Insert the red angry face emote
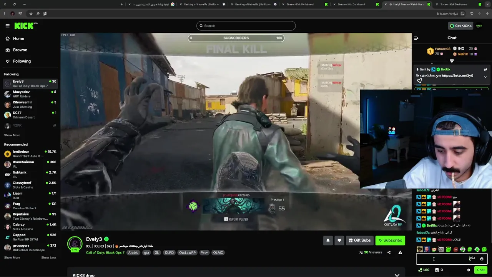Image resolution: width=492 pixels, height=277 pixels. [455, 250]
